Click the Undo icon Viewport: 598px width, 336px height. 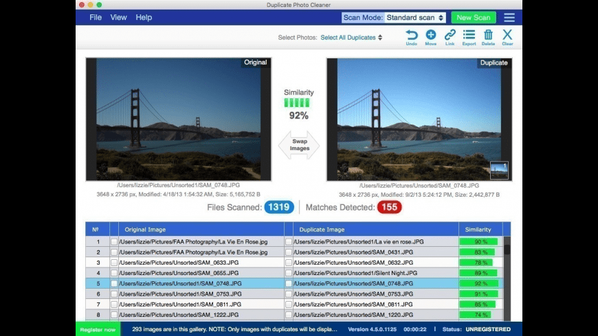[411, 37]
